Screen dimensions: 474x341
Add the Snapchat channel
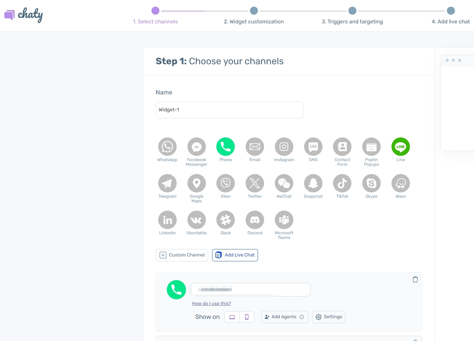313,183
